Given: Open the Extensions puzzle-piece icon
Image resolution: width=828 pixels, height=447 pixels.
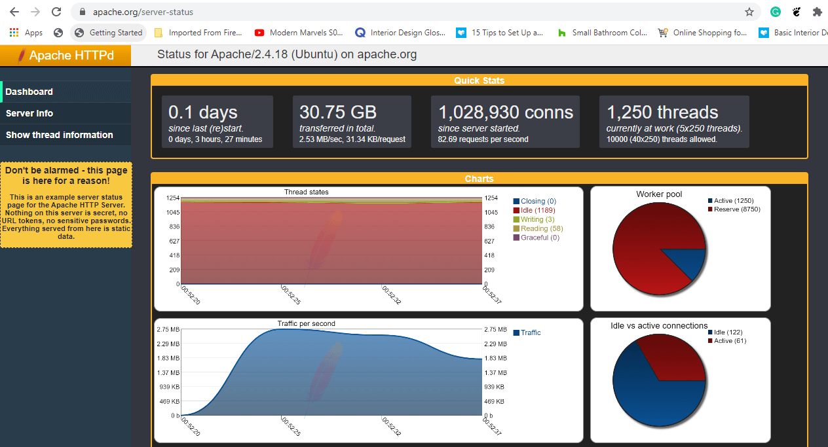Looking at the screenshot, I should (x=817, y=12).
